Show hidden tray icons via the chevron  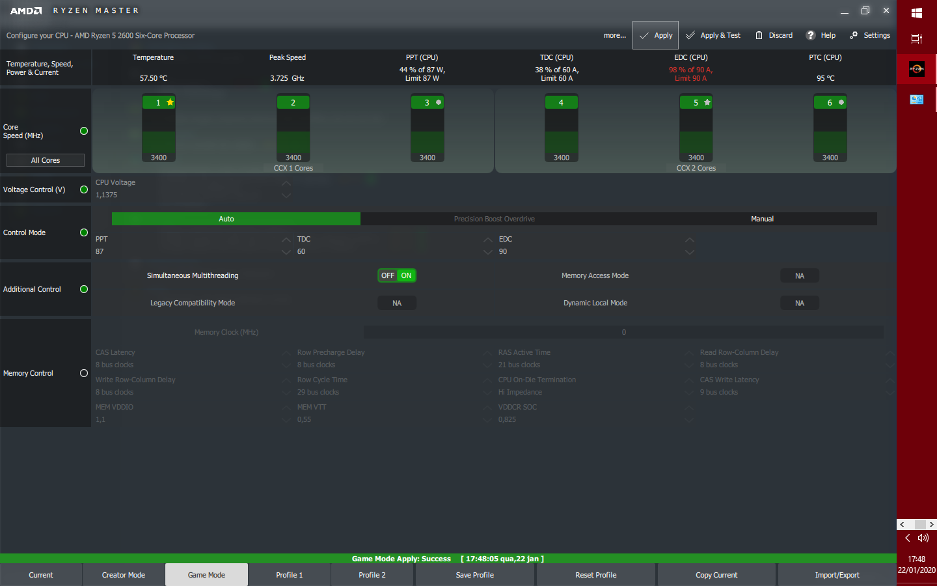(x=907, y=538)
